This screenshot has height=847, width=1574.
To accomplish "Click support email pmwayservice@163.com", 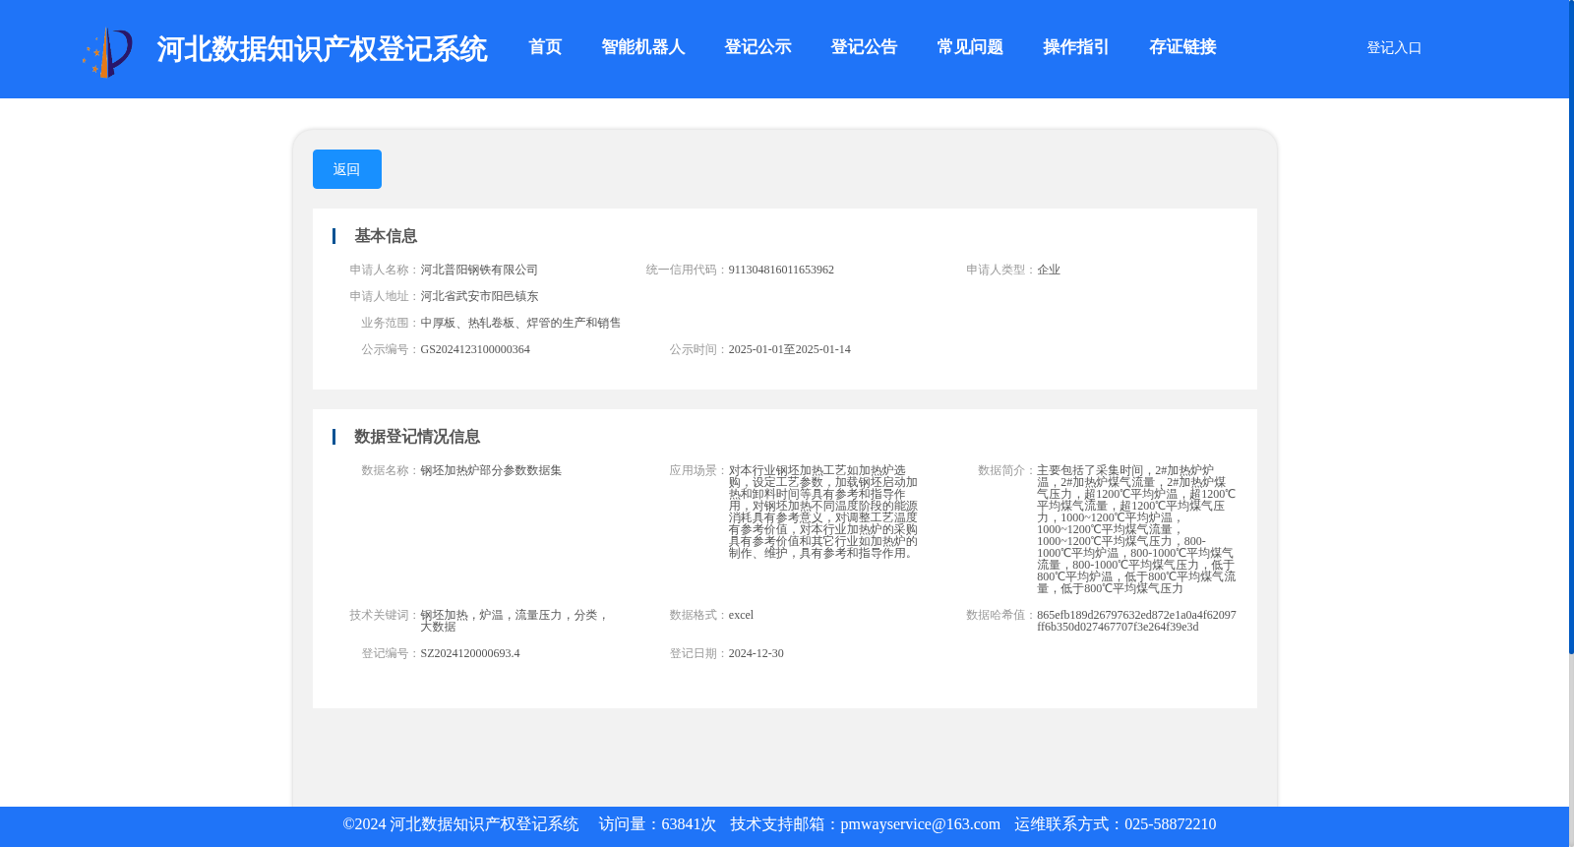I will point(920,824).
